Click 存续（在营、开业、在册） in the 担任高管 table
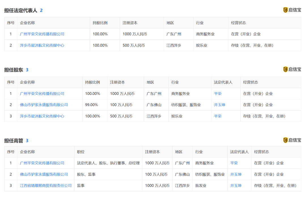This screenshot has width=306, height=197. (x=275, y=186)
